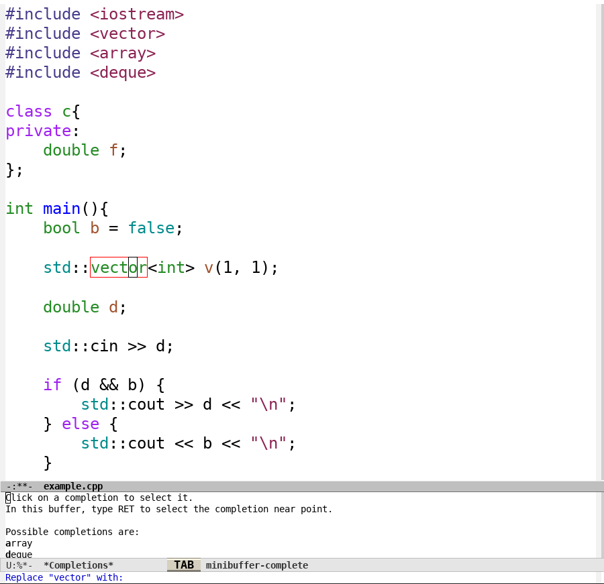Image resolution: width=604 pixels, height=584 pixels.
Task: Click the 'false' constant
Action: click(152, 228)
